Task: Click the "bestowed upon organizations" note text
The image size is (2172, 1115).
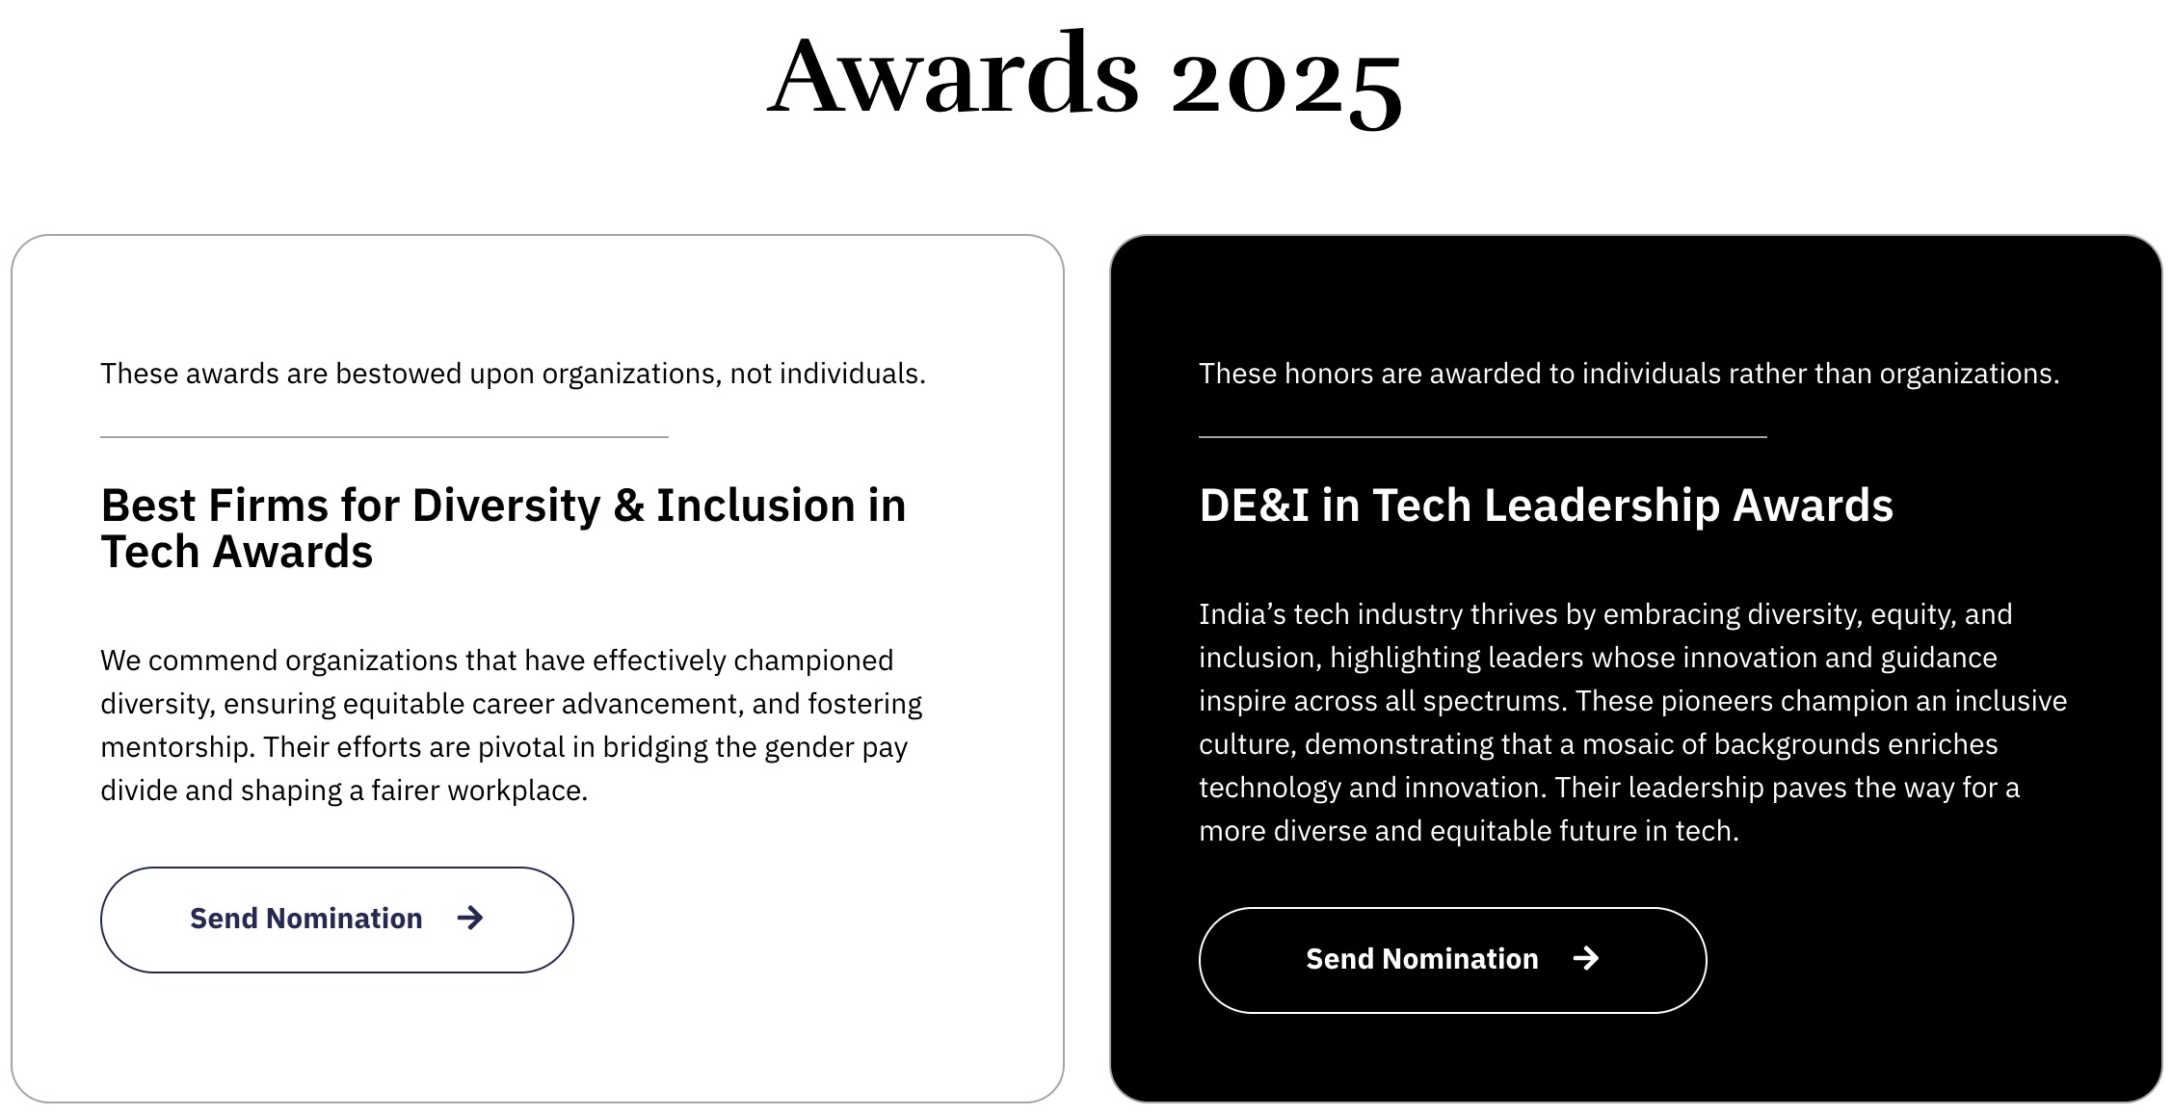Action: [512, 374]
